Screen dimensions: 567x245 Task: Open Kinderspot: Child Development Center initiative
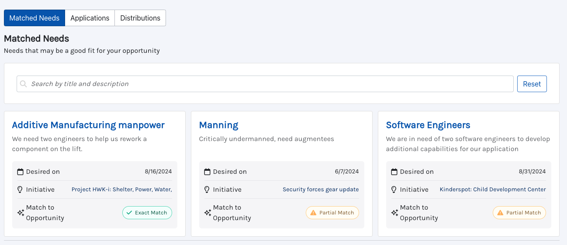tap(492, 190)
